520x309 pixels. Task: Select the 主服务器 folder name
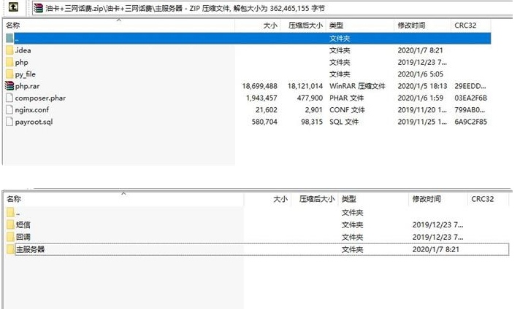tap(30, 249)
